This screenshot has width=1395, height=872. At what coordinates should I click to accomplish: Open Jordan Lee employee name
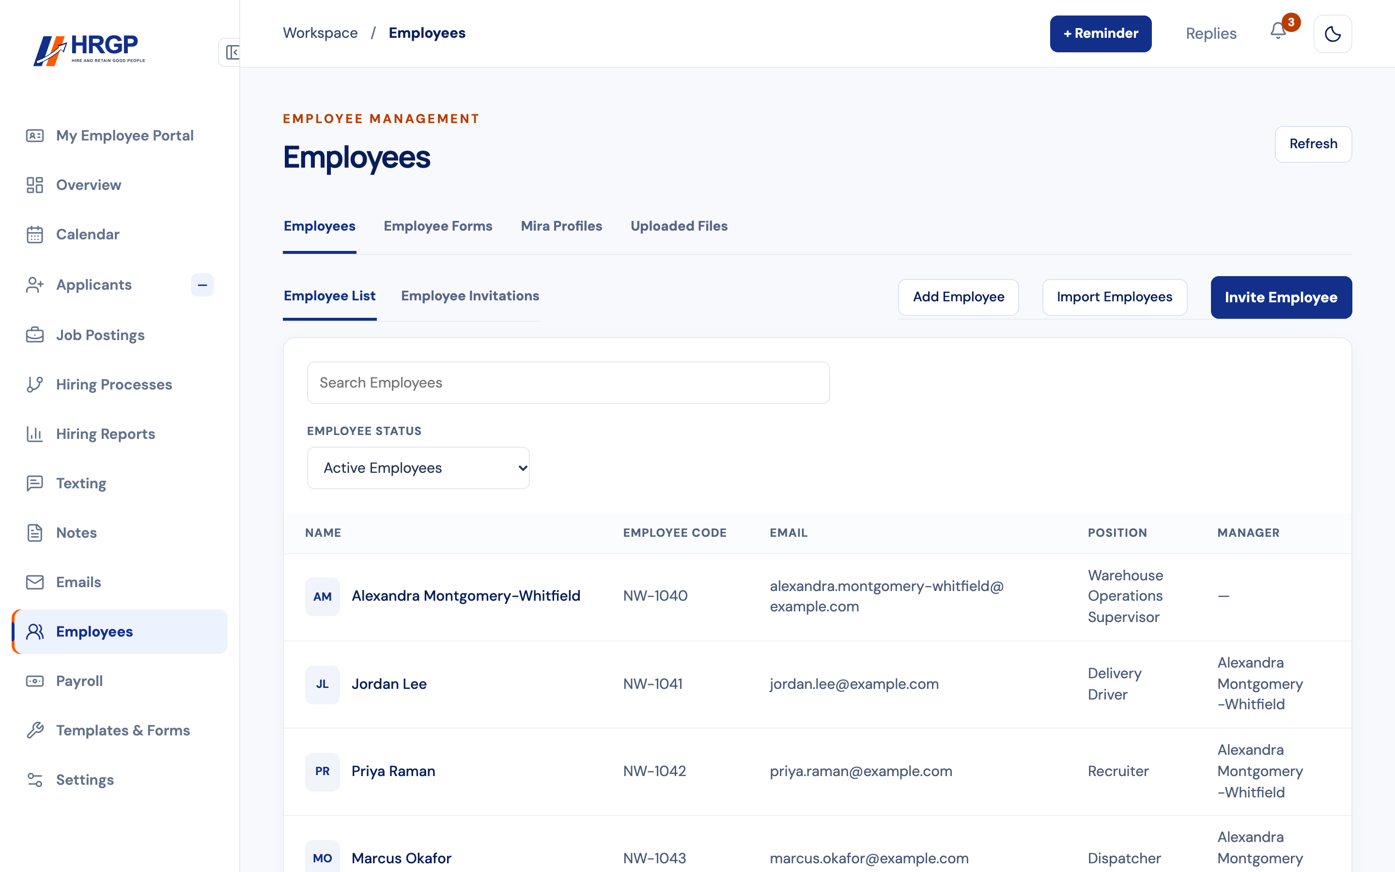389,685
